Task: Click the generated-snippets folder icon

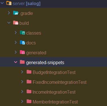Action: point(22,62)
